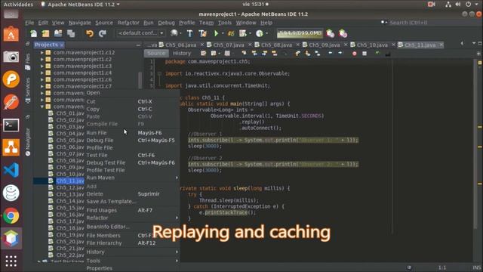Click the last icon in the main toolbar
483x272 pixels.
[343, 33]
